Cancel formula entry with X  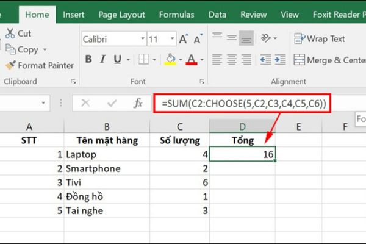click(x=85, y=102)
